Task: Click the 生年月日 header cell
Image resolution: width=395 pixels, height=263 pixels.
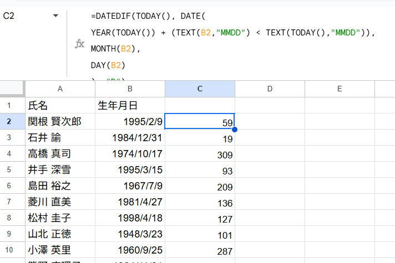Action: [x=130, y=105]
